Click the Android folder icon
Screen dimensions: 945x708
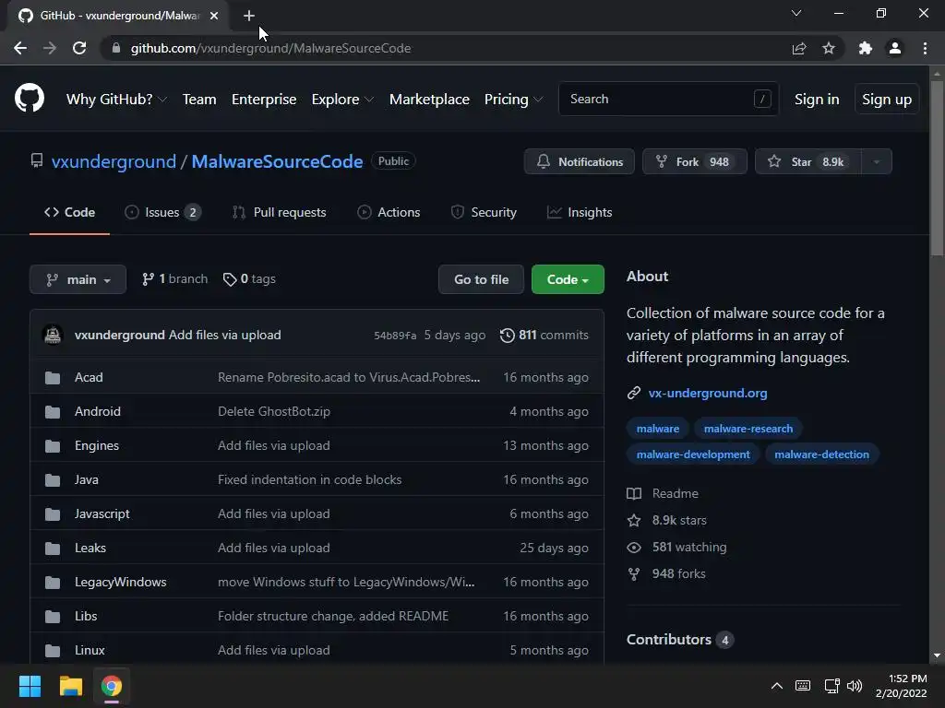tap(53, 412)
